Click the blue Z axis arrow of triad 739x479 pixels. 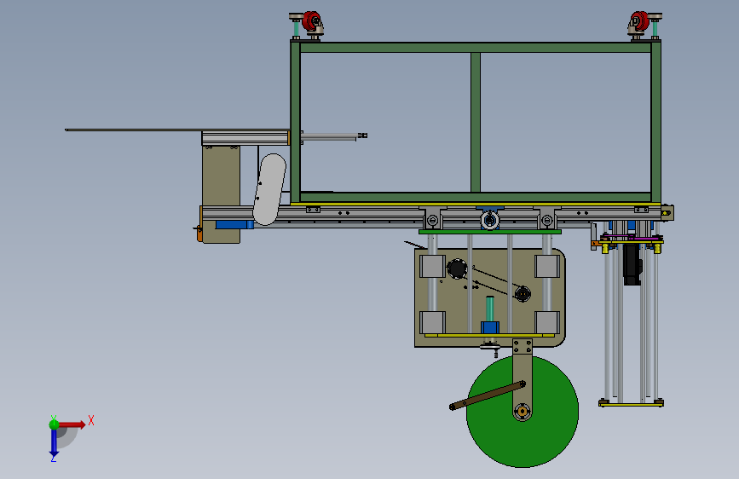54,443
